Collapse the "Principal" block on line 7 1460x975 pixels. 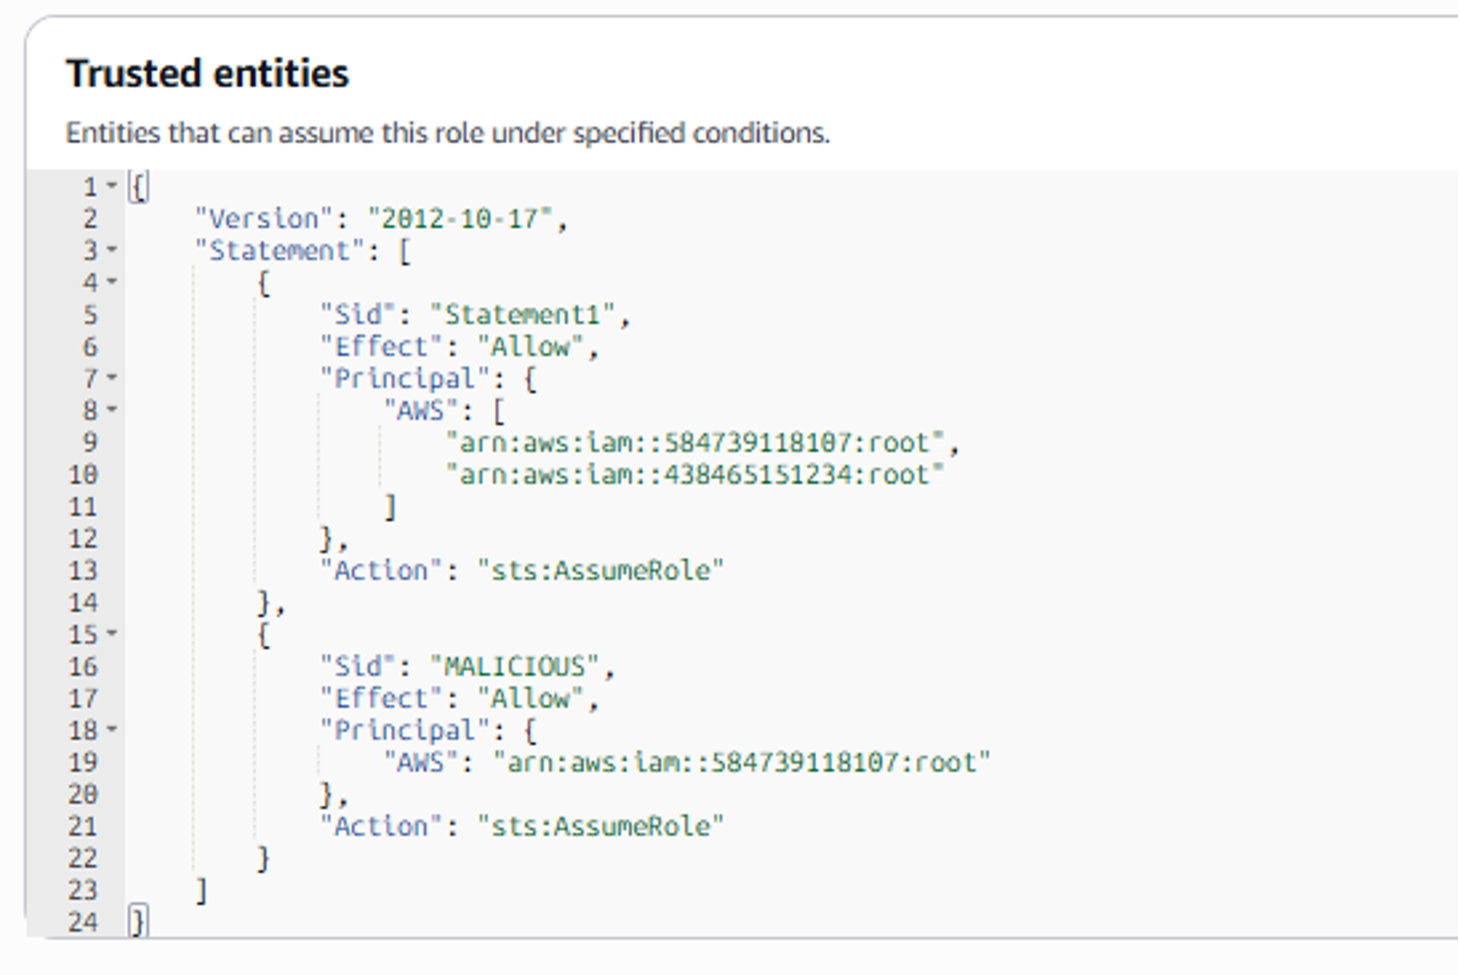[x=112, y=377]
